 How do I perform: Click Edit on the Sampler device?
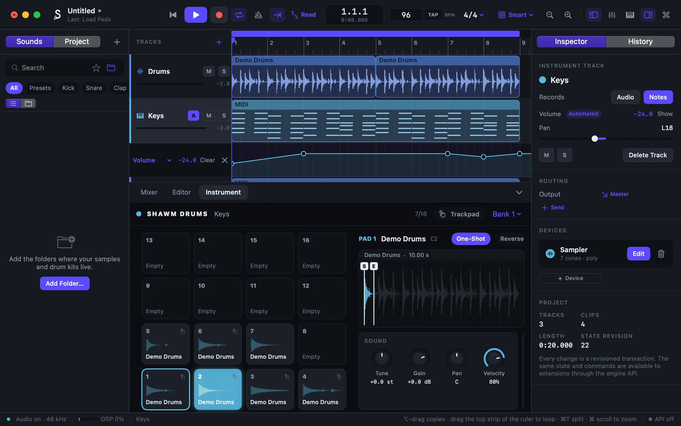pyautogui.click(x=638, y=254)
